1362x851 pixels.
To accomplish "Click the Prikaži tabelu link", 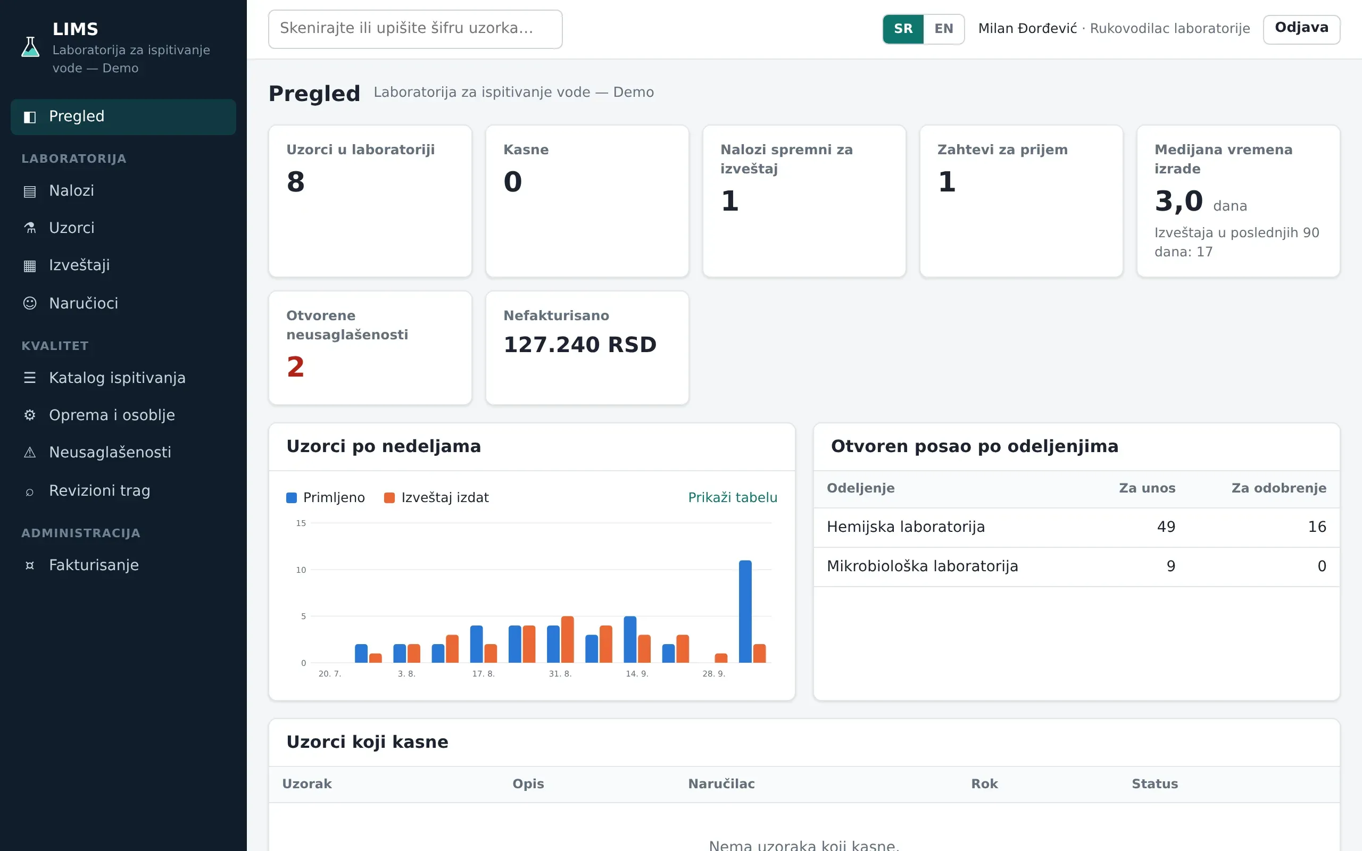I will click(x=732, y=497).
